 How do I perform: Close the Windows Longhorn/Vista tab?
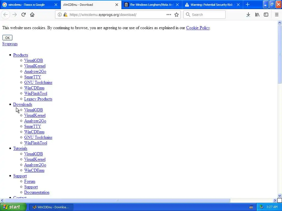click(178, 5)
